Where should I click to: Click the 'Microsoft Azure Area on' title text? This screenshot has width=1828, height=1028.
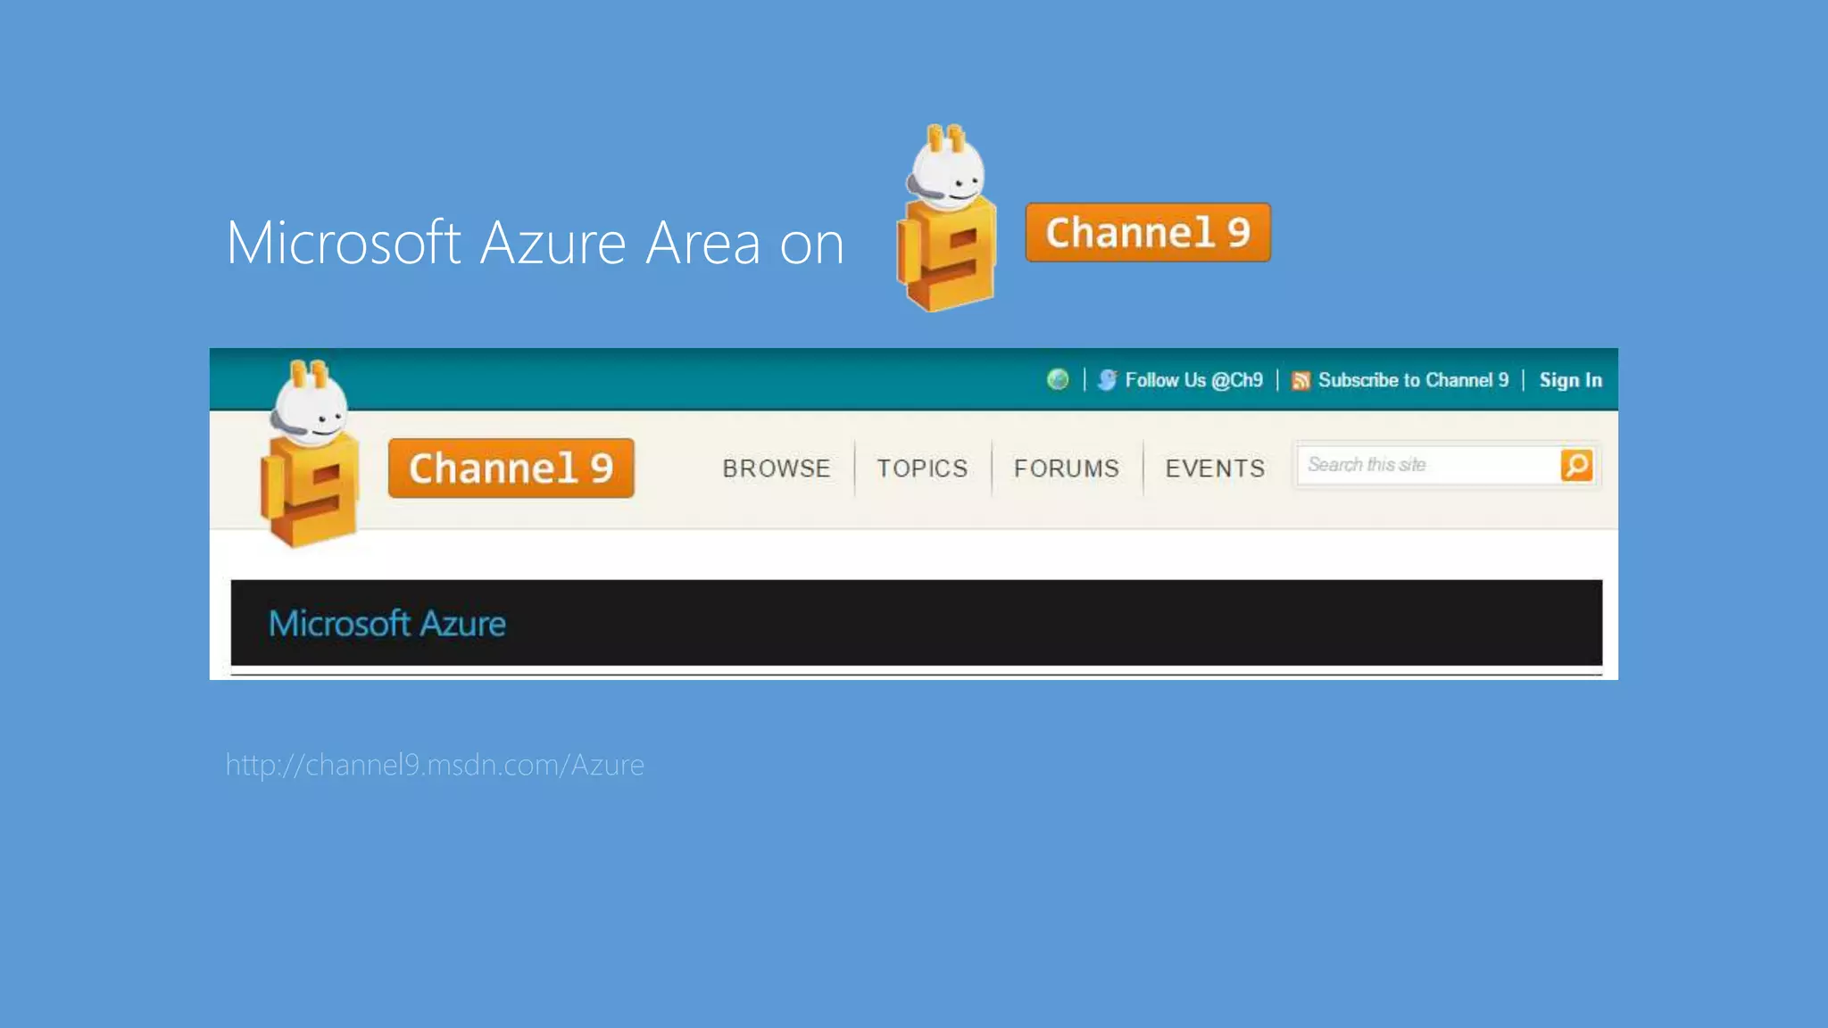pos(536,243)
